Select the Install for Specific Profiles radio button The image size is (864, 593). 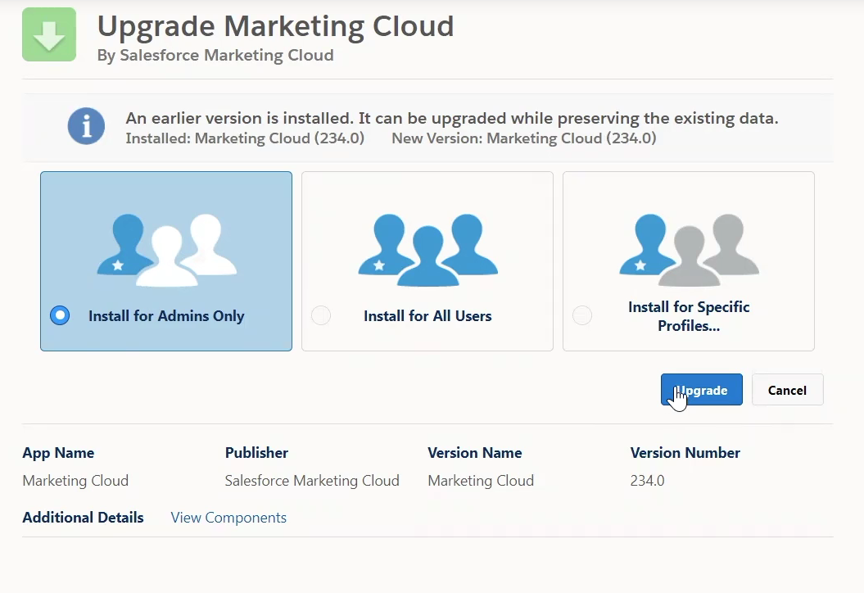click(x=582, y=315)
